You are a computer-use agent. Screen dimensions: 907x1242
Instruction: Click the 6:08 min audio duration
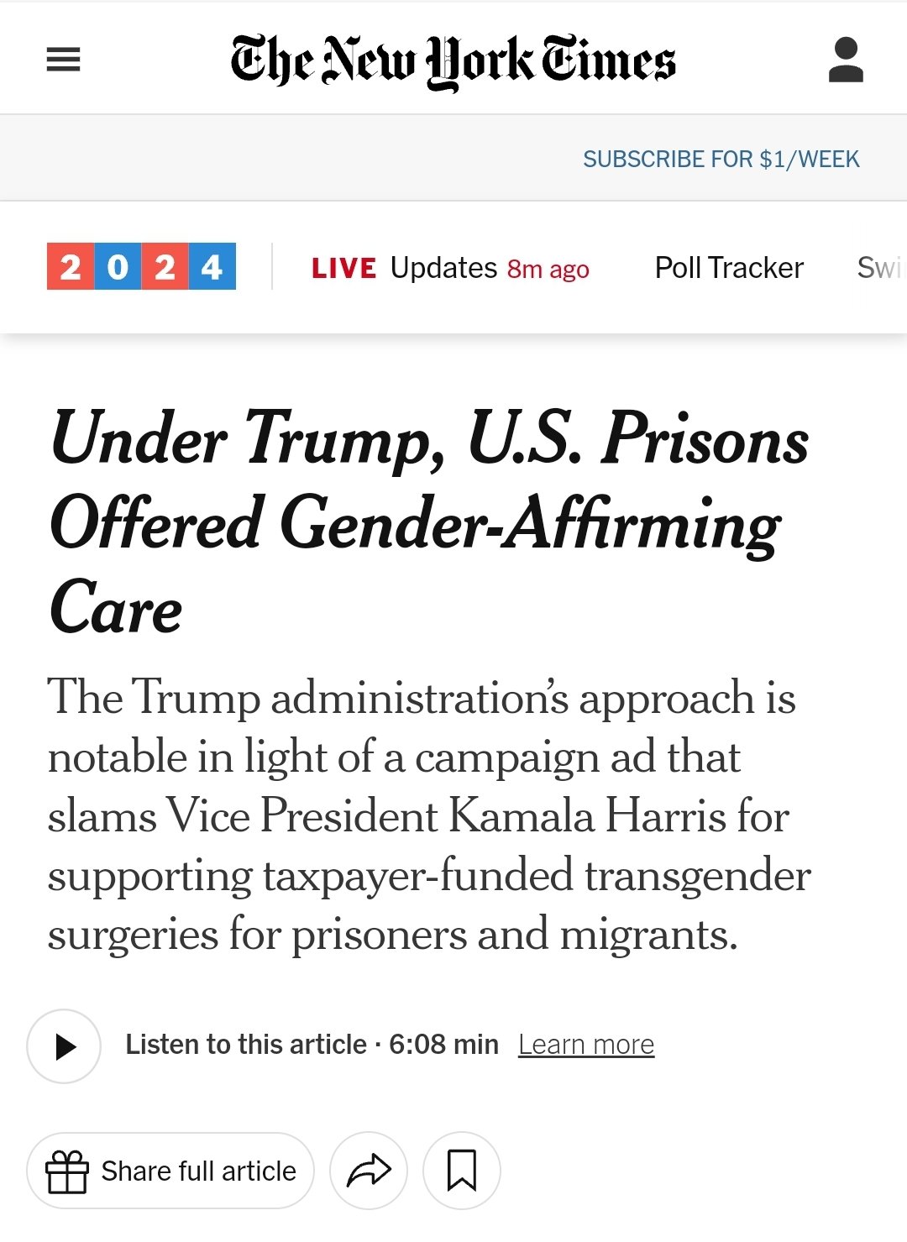click(443, 1045)
